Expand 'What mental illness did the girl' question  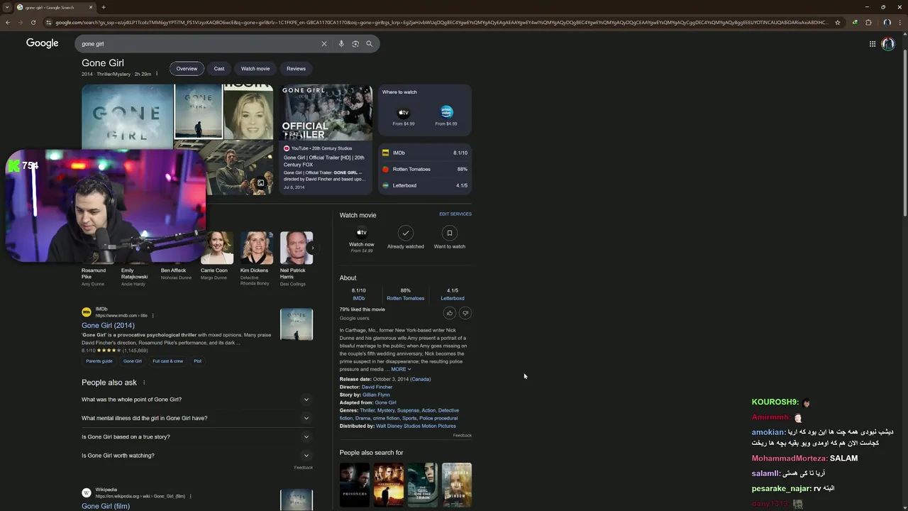[x=196, y=418]
